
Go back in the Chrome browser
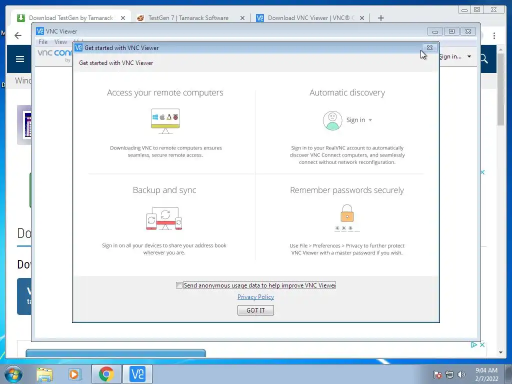coord(18,35)
